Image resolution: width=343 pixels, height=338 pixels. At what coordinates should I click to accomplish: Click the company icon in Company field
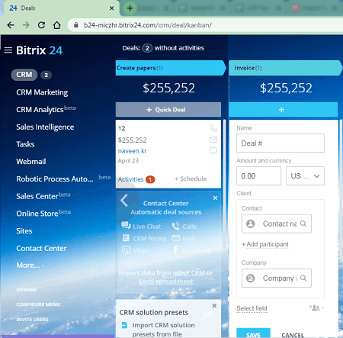(x=250, y=278)
